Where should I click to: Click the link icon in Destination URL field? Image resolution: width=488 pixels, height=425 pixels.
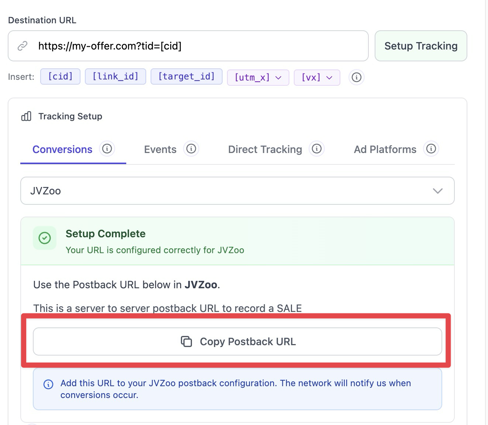click(x=23, y=46)
